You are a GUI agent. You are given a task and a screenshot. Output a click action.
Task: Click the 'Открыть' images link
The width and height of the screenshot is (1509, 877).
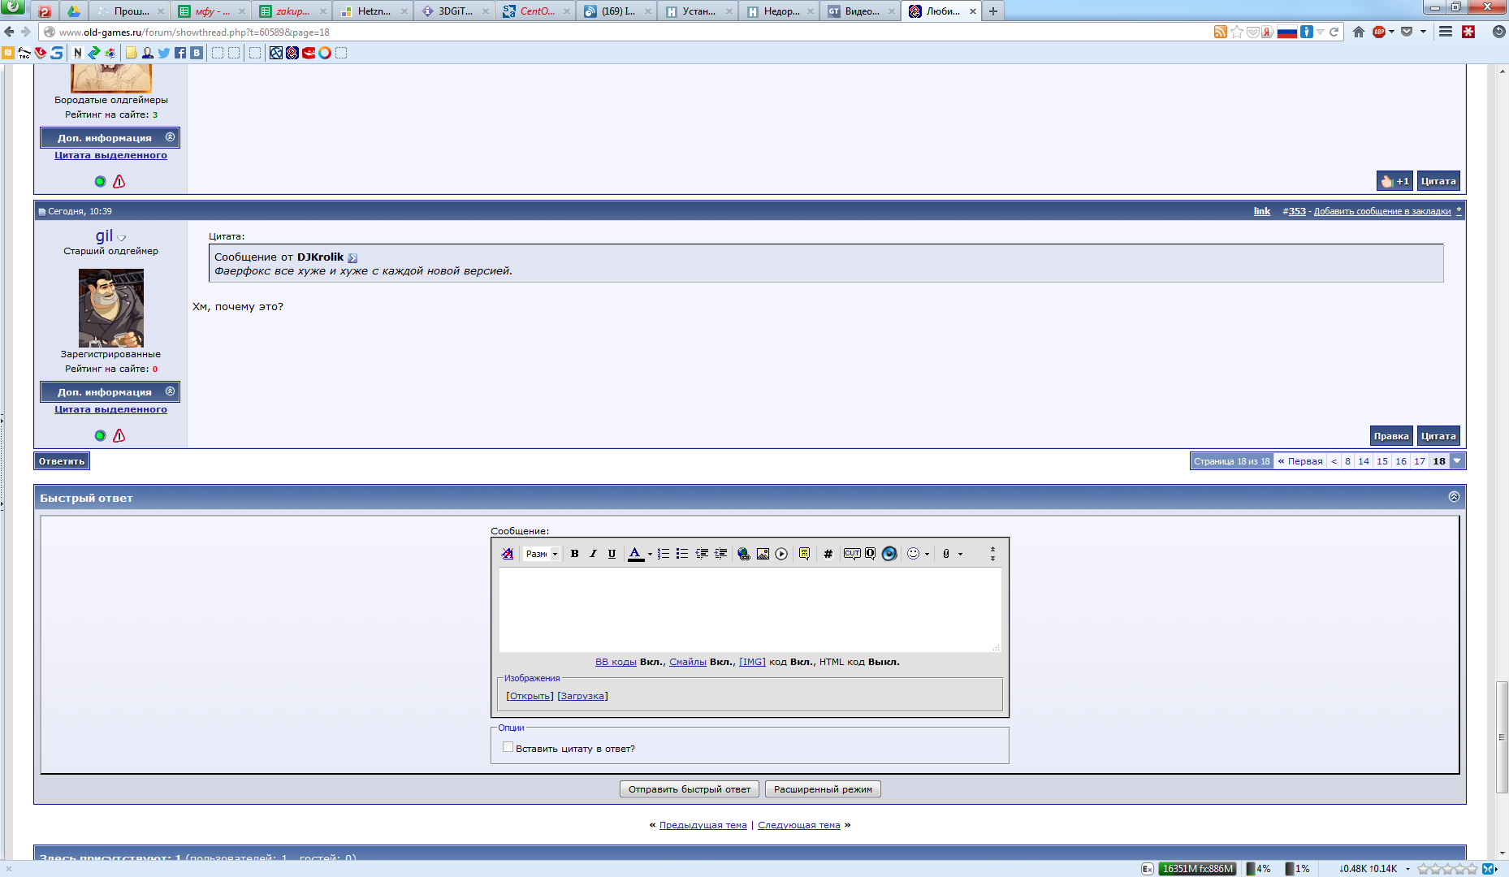(530, 696)
